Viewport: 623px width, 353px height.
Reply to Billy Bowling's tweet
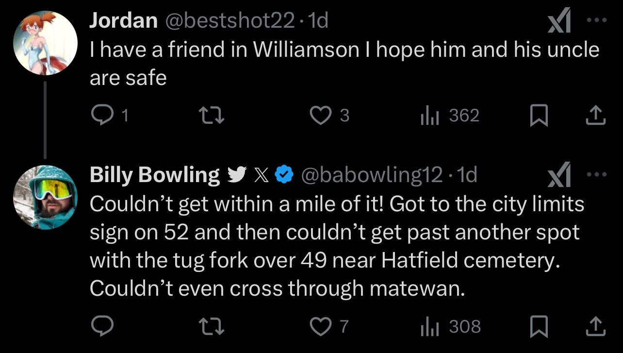[102, 326]
